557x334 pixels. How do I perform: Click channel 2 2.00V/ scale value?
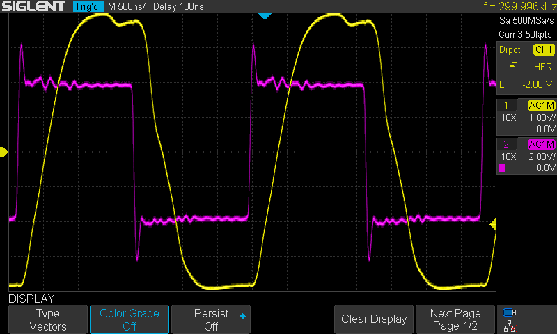[542, 157]
